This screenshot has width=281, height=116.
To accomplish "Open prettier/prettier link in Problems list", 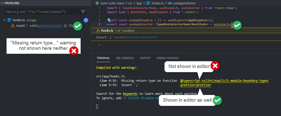I will [50, 26].
